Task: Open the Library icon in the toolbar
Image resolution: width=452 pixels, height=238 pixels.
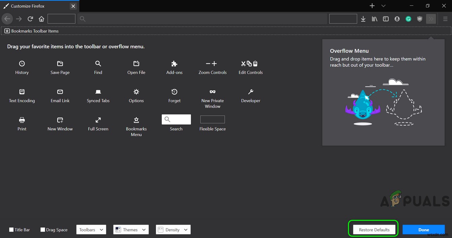Action: pos(374,19)
